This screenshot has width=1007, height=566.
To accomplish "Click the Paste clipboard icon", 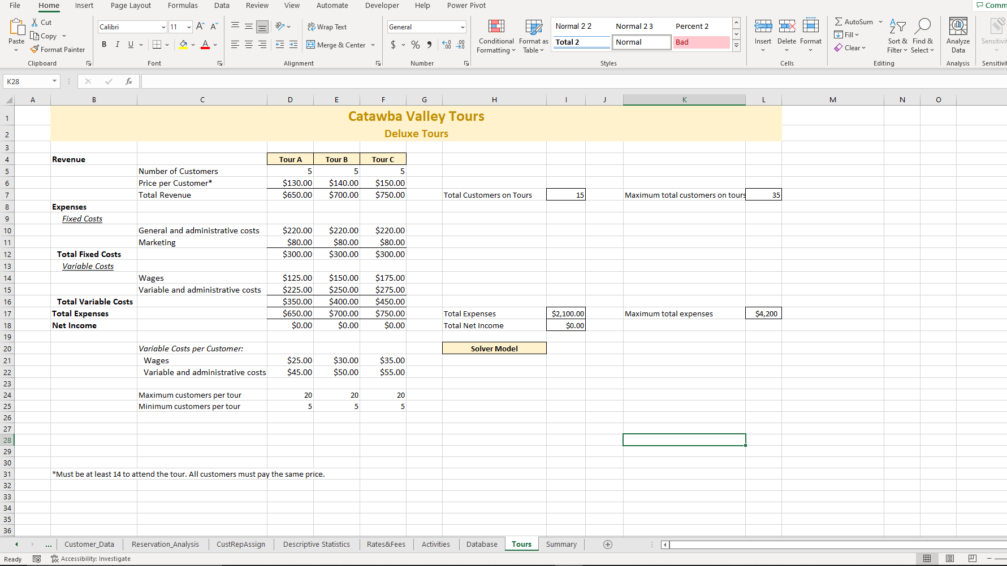I will coord(16,27).
